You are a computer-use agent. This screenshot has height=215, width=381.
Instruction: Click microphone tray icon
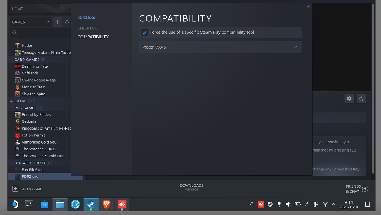(316, 204)
